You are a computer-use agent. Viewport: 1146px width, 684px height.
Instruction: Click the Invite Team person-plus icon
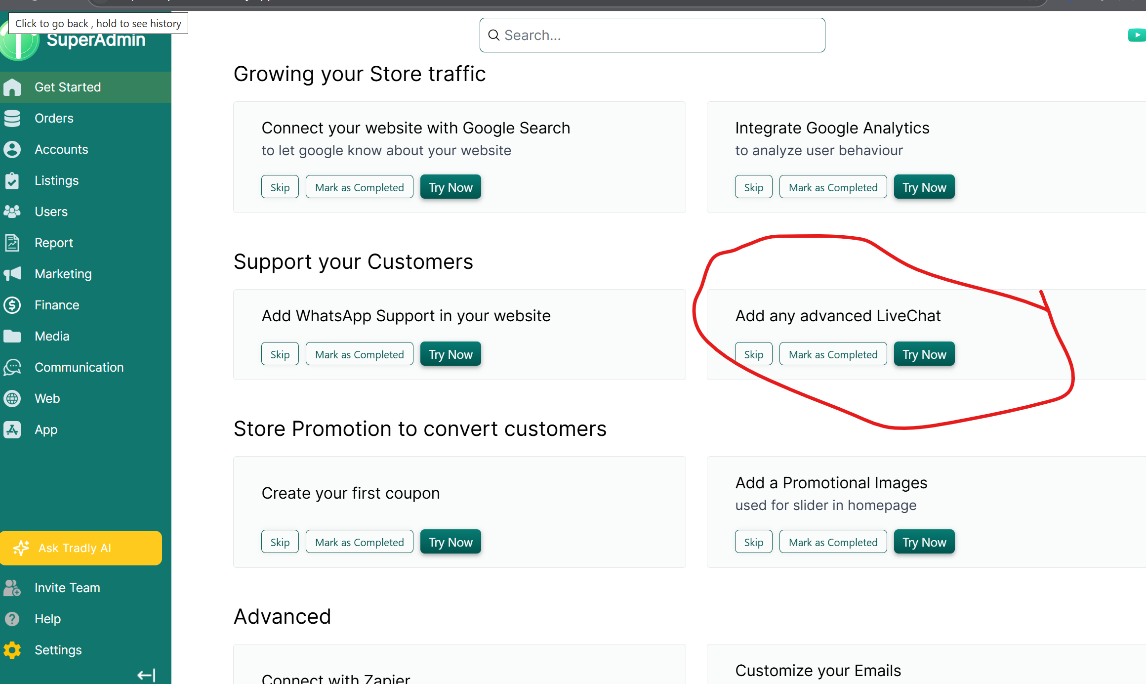click(12, 588)
